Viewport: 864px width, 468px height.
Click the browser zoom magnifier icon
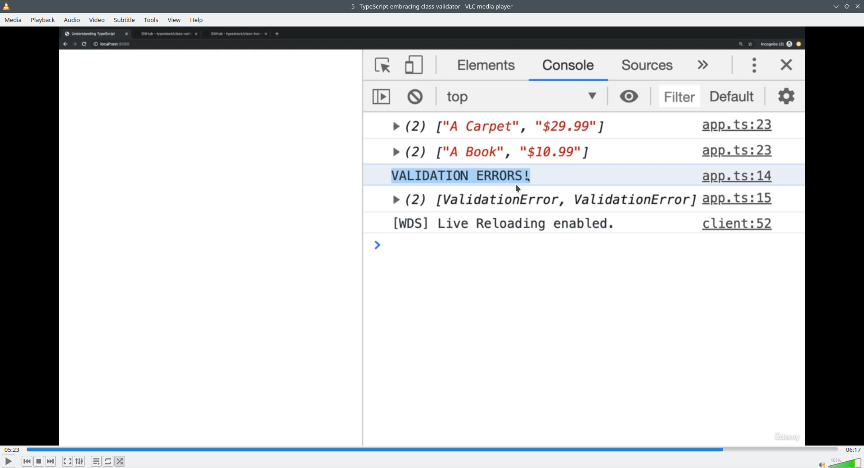pyautogui.click(x=741, y=44)
